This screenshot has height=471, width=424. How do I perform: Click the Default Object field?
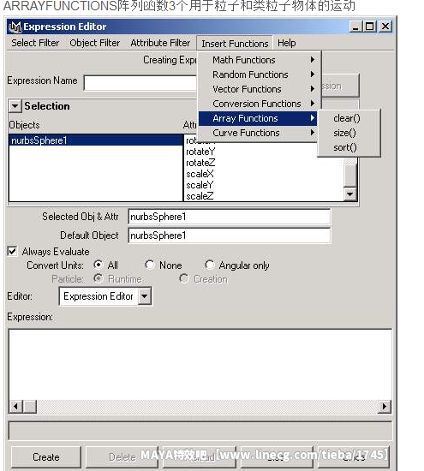click(x=229, y=235)
